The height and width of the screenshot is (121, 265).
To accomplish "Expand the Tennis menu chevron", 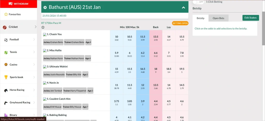I will point(34,52).
